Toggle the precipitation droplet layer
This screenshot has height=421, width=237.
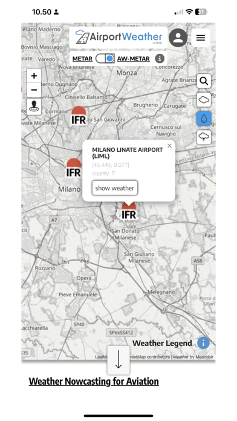pos(204,119)
